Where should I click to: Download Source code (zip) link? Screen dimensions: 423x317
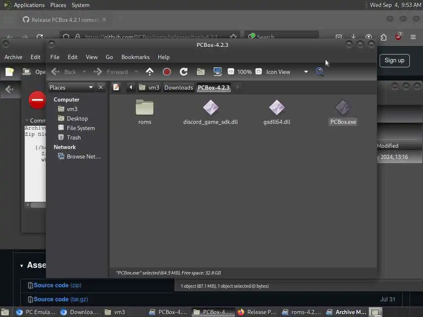point(57,285)
